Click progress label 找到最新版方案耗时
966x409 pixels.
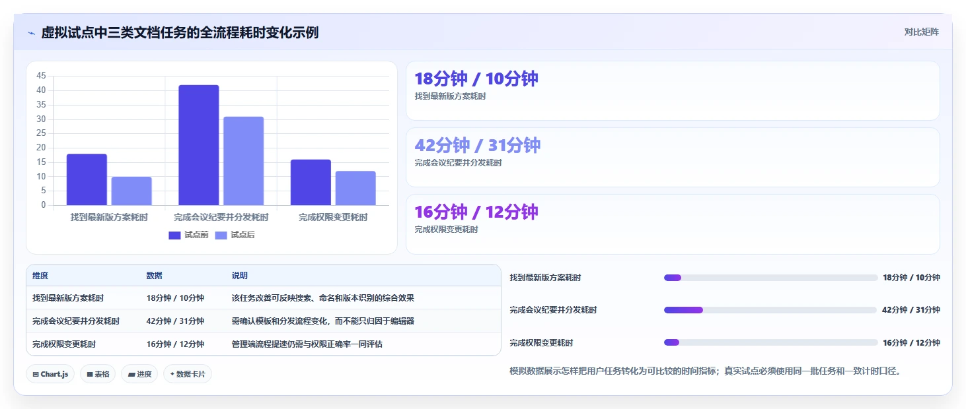pyautogui.click(x=546, y=278)
